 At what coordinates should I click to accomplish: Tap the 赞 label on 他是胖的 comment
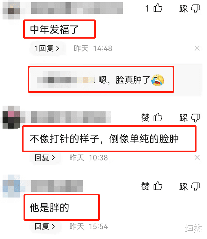coord(145,186)
